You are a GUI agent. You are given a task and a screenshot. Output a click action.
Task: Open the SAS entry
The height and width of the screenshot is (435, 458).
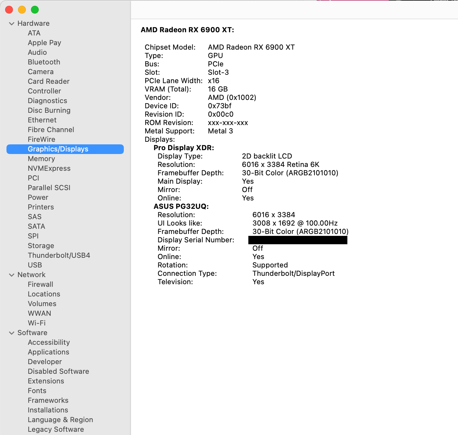35,217
